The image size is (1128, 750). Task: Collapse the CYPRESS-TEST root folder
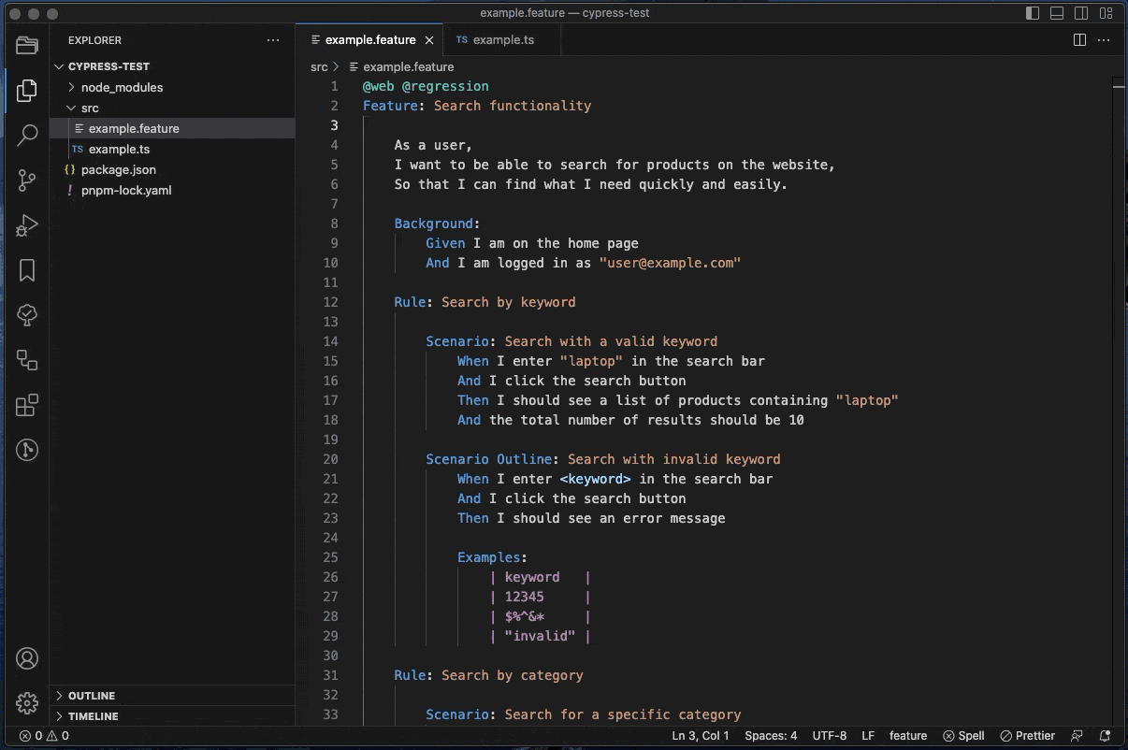(x=173, y=66)
